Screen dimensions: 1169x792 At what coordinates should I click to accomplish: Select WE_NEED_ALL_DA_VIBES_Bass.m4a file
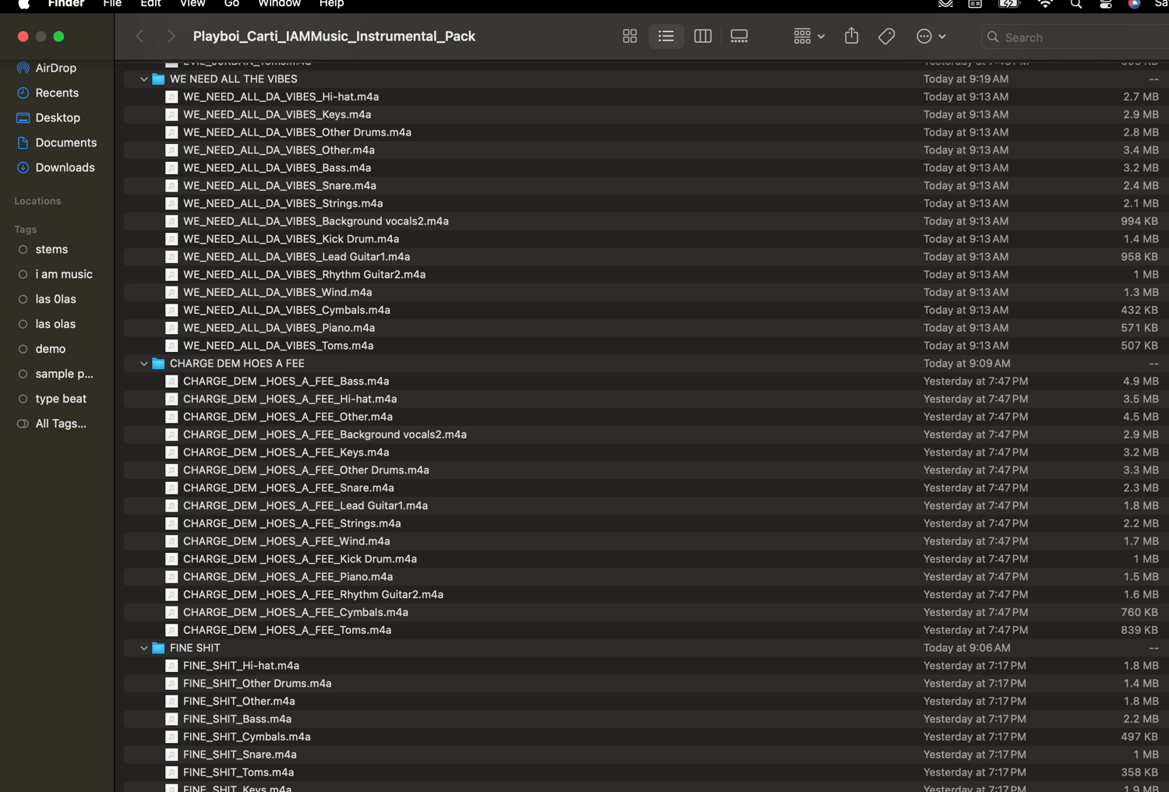point(645,167)
